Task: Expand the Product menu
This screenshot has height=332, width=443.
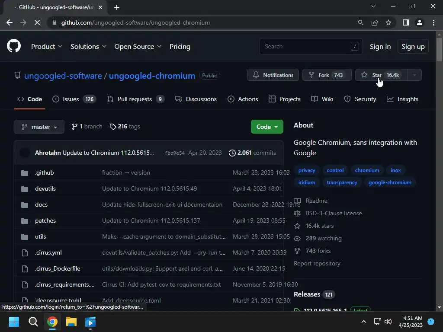Action: 47,47
